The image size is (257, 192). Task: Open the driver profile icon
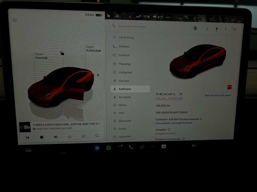[x=195, y=28]
